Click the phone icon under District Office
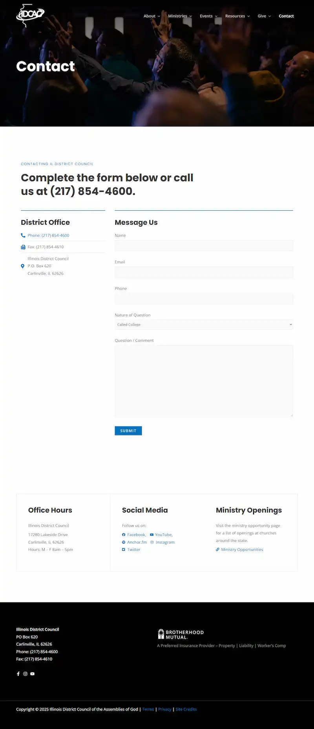Viewport: 314px width, 729px height. pos(23,235)
